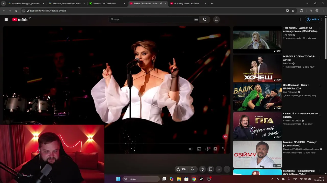
Task: Toggle theater mode in the player
Action: [x=215, y=149]
